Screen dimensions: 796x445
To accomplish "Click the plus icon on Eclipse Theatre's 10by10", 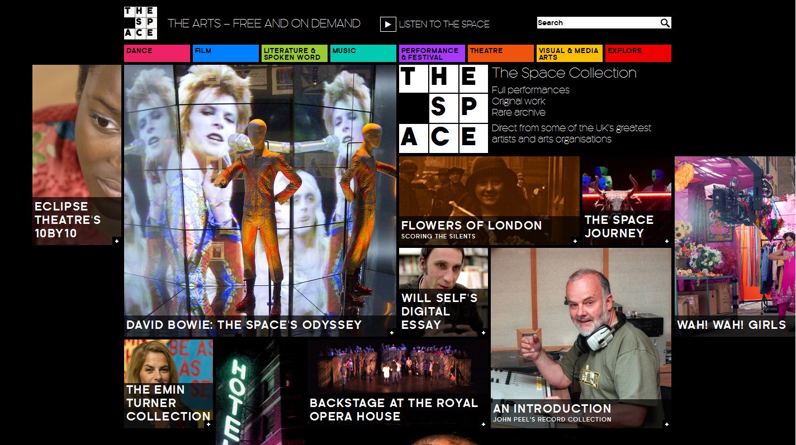I will (x=117, y=241).
